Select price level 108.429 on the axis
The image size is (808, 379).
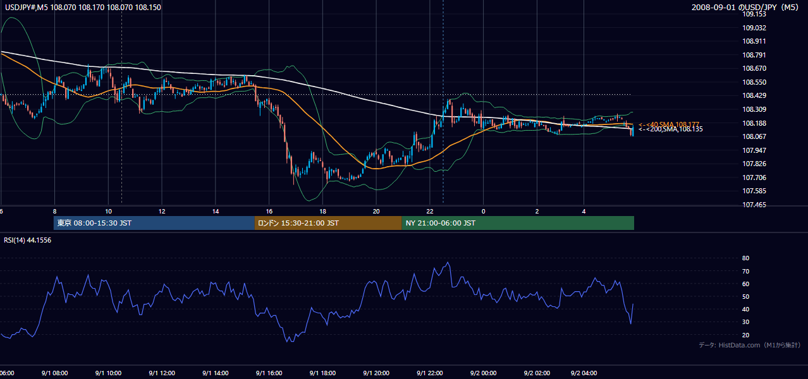754,95
